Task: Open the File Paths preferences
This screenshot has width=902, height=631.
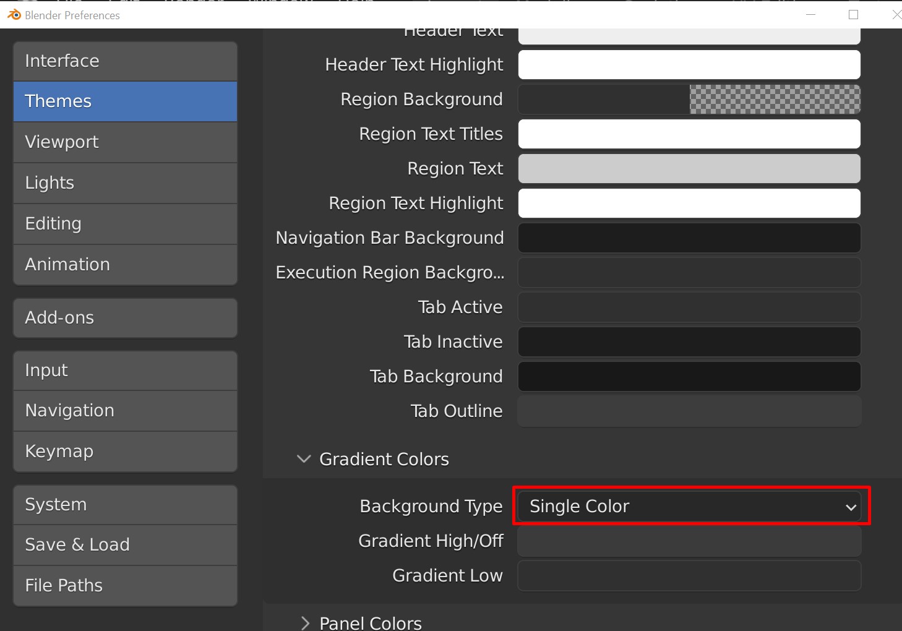Action: (x=125, y=586)
